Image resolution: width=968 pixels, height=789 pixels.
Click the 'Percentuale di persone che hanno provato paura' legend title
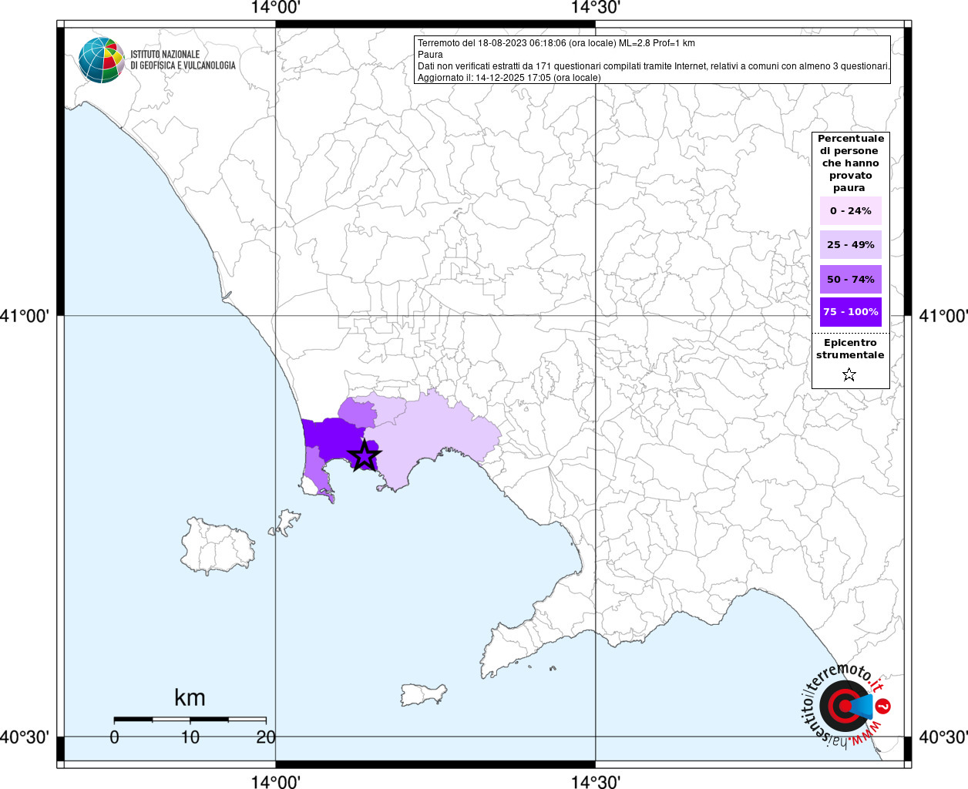(851, 163)
